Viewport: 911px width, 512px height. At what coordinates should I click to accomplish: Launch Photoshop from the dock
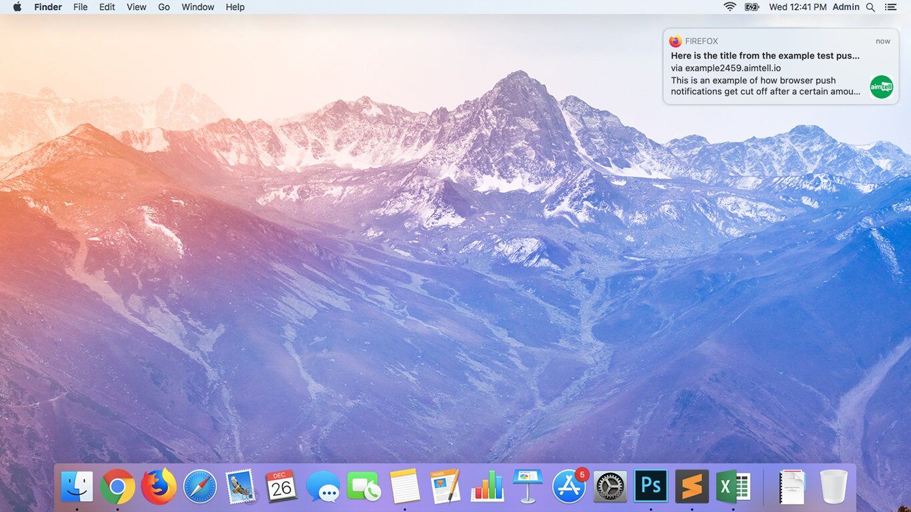click(651, 487)
